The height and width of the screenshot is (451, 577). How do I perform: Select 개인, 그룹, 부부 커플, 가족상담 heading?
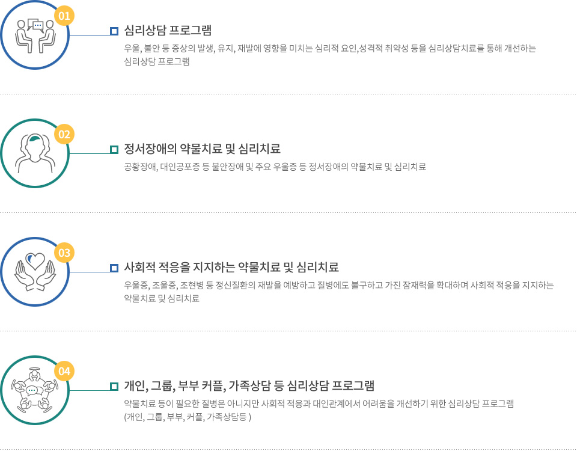click(249, 386)
